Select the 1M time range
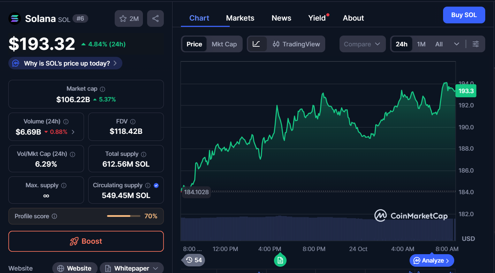The height and width of the screenshot is (273, 495). [x=421, y=44]
